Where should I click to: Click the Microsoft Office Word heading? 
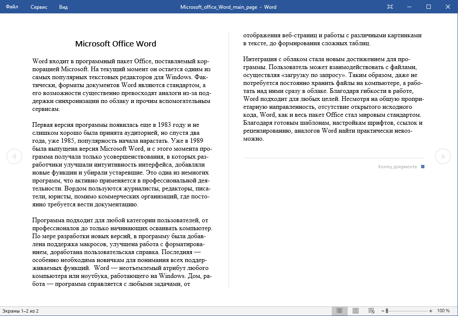pyautogui.click(x=115, y=44)
